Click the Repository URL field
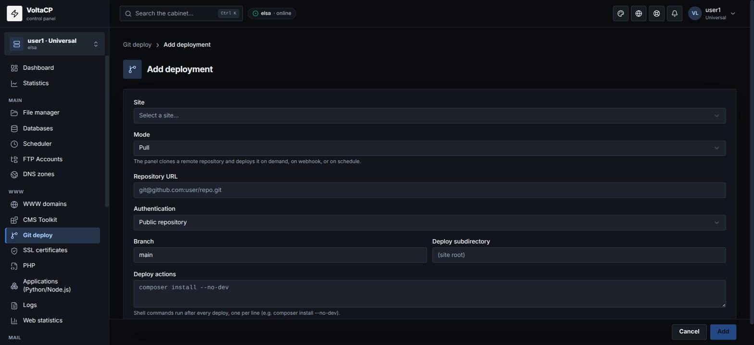Image resolution: width=754 pixels, height=345 pixels. 429,190
